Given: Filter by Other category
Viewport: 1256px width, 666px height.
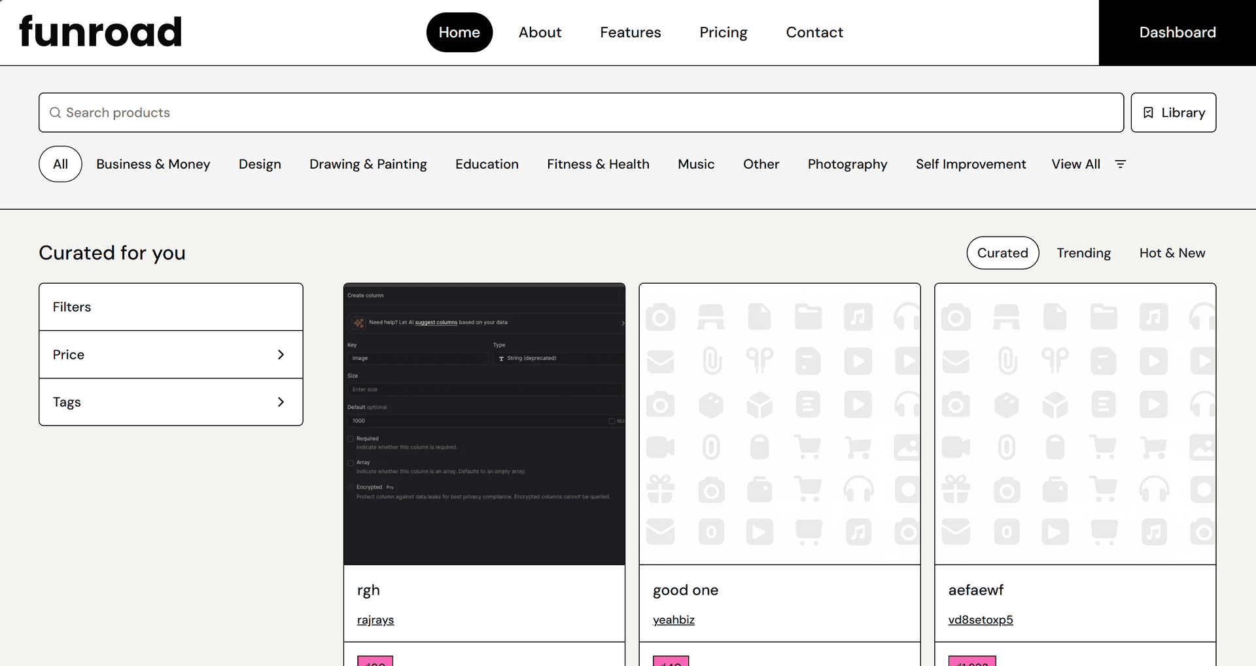Looking at the screenshot, I should point(761,164).
